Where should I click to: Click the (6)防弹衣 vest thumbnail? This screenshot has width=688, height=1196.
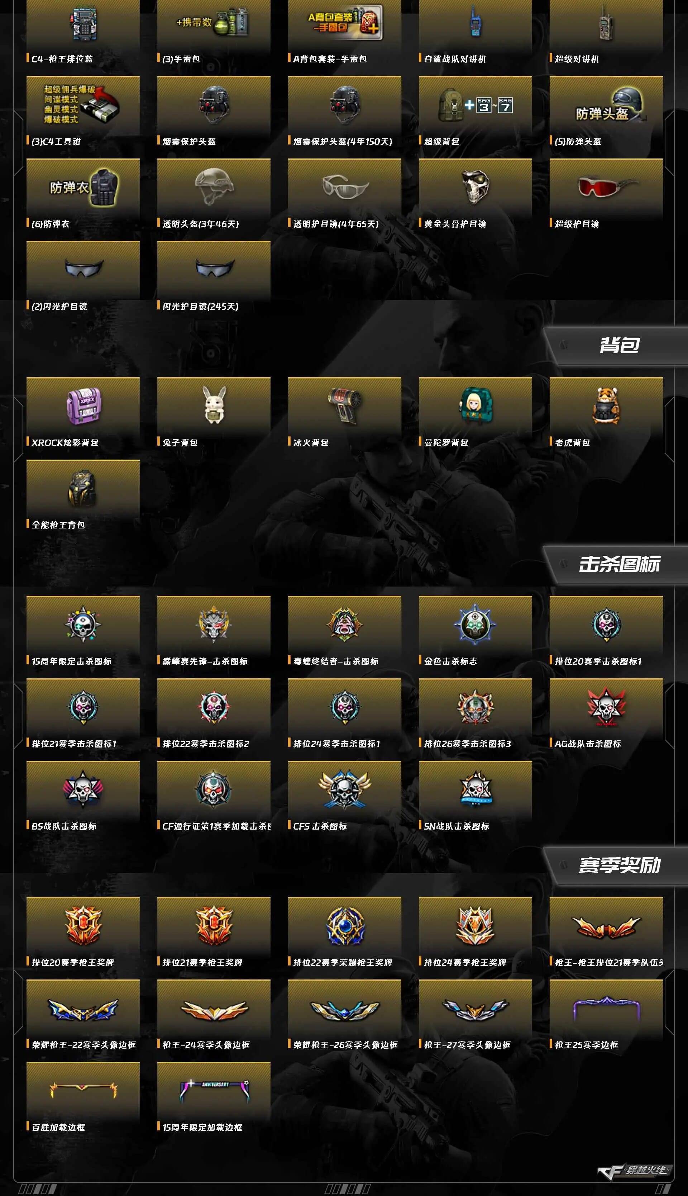click(x=83, y=187)
